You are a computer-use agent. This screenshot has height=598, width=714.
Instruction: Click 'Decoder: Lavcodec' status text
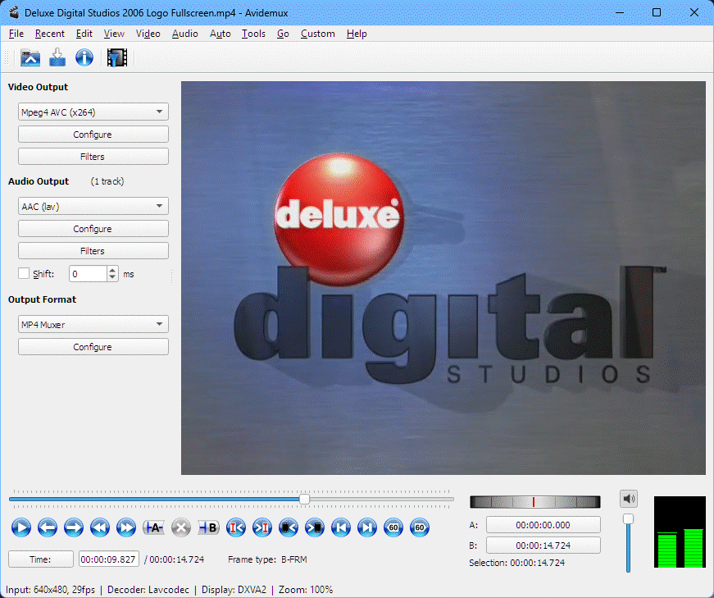[x=148, y=589]
